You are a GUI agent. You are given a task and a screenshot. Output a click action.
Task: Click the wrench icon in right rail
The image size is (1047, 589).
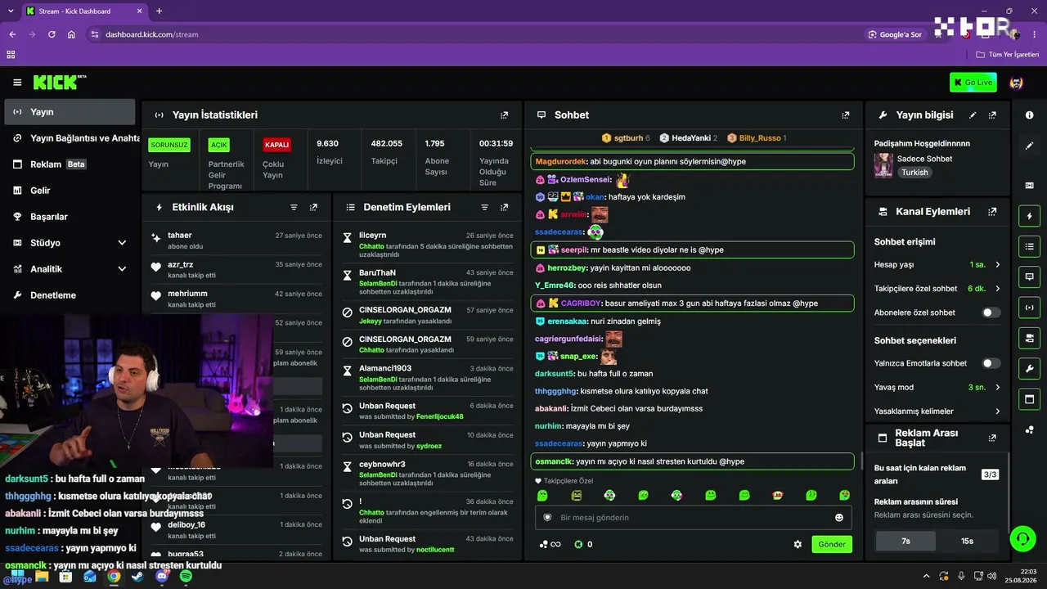1029,368
